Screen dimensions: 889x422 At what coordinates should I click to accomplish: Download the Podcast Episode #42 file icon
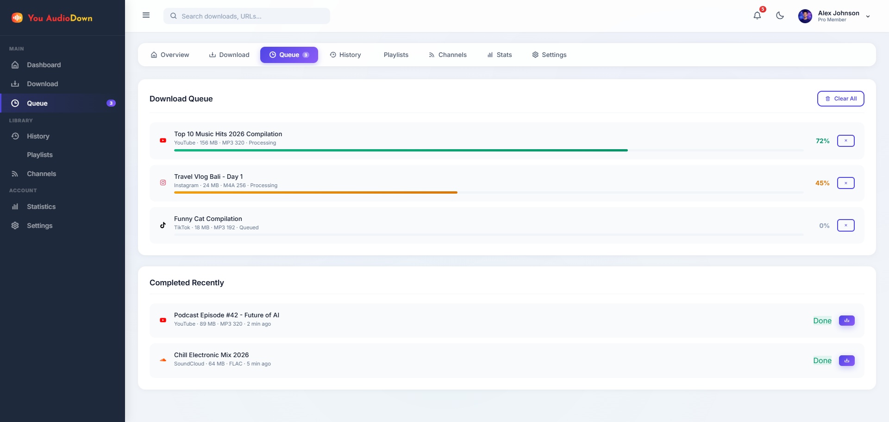click(846, 321)
